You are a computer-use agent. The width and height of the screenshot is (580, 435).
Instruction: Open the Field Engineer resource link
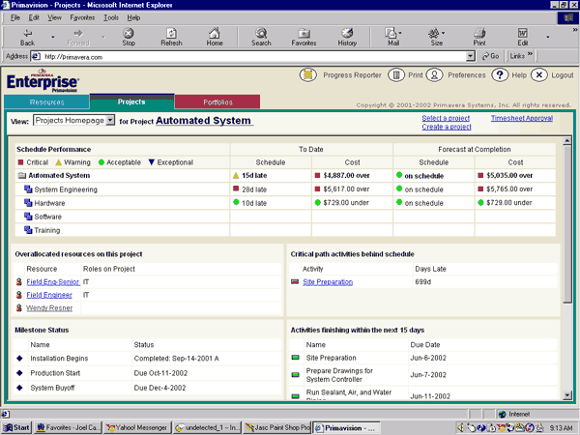pos(49,295)
